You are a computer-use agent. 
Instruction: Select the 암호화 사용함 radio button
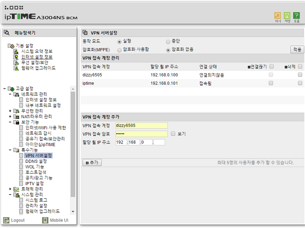coord(119,50)
